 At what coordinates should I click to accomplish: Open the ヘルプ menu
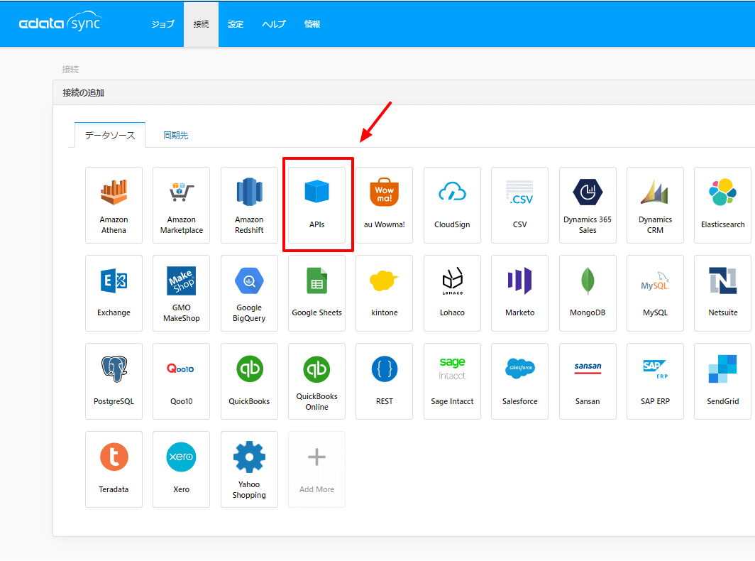point(274,24)
